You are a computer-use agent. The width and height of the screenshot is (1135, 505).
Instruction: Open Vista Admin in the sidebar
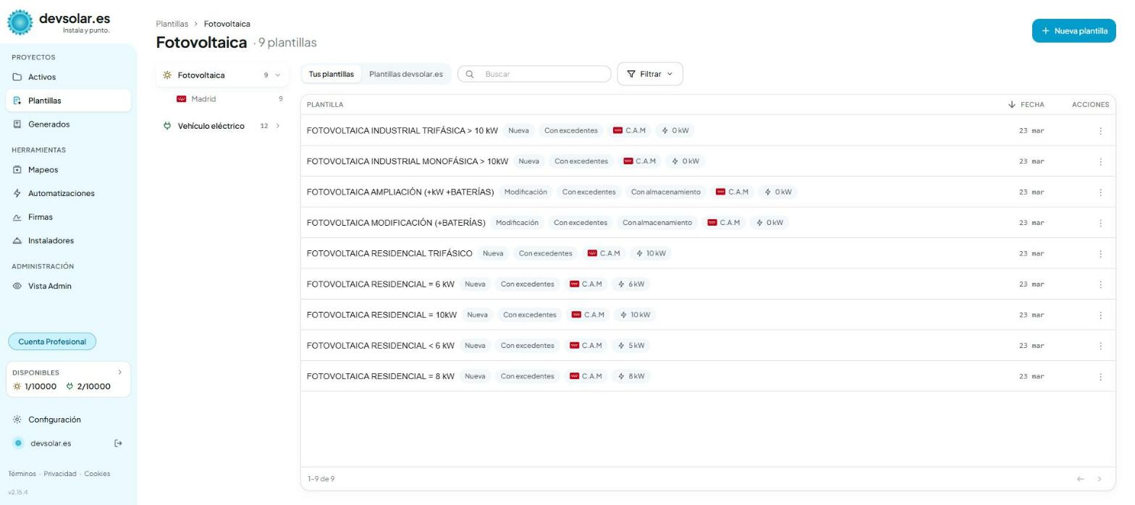tap(69, 286)
